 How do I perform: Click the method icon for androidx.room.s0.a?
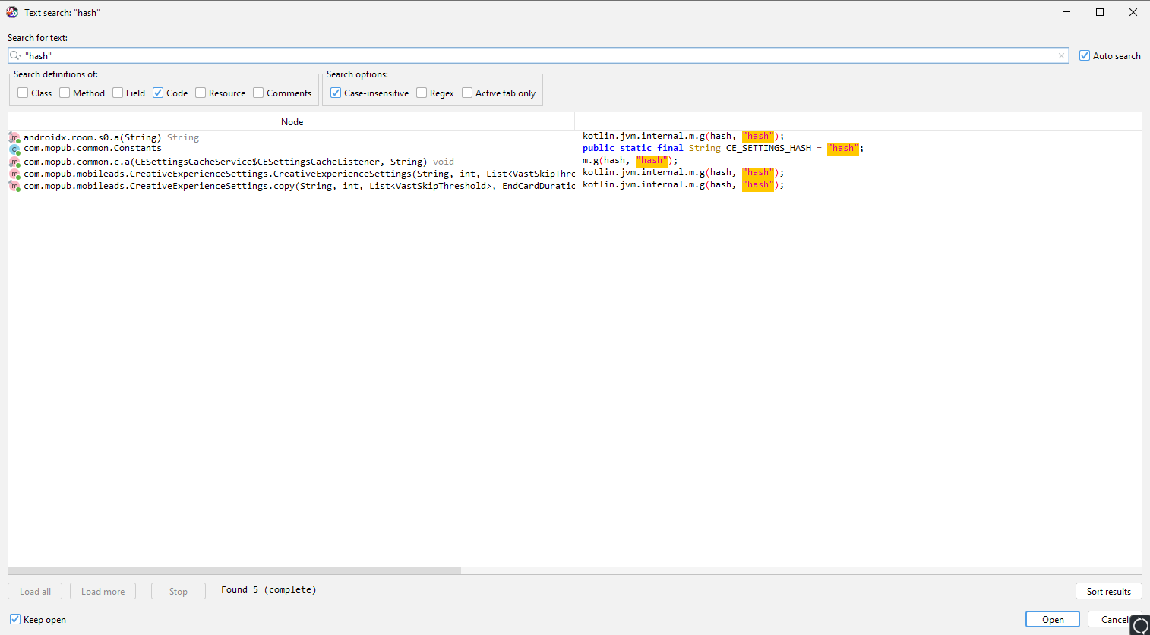(x=14, y=137)
